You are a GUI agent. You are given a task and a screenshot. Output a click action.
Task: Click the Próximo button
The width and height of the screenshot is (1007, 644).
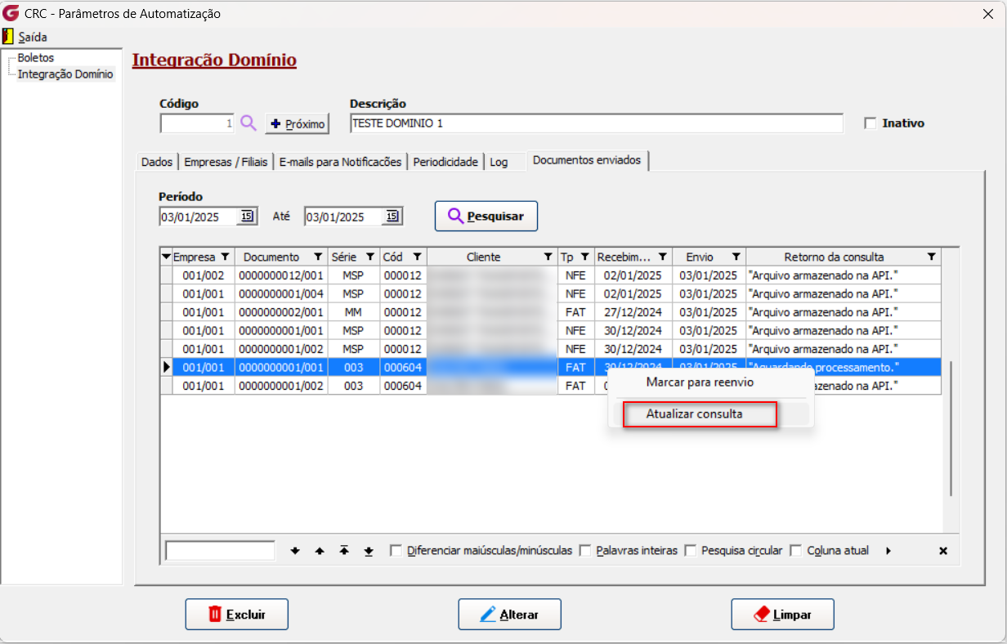tap(297, 123)
